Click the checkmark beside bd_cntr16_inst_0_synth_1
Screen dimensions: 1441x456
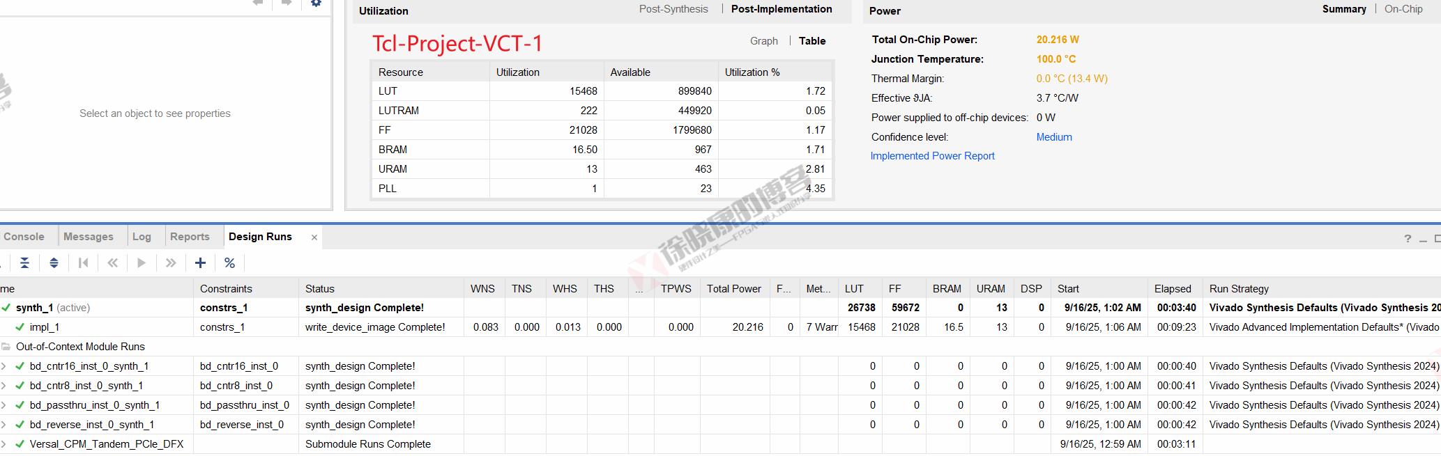pyautogui.click(x=20, y=365)
